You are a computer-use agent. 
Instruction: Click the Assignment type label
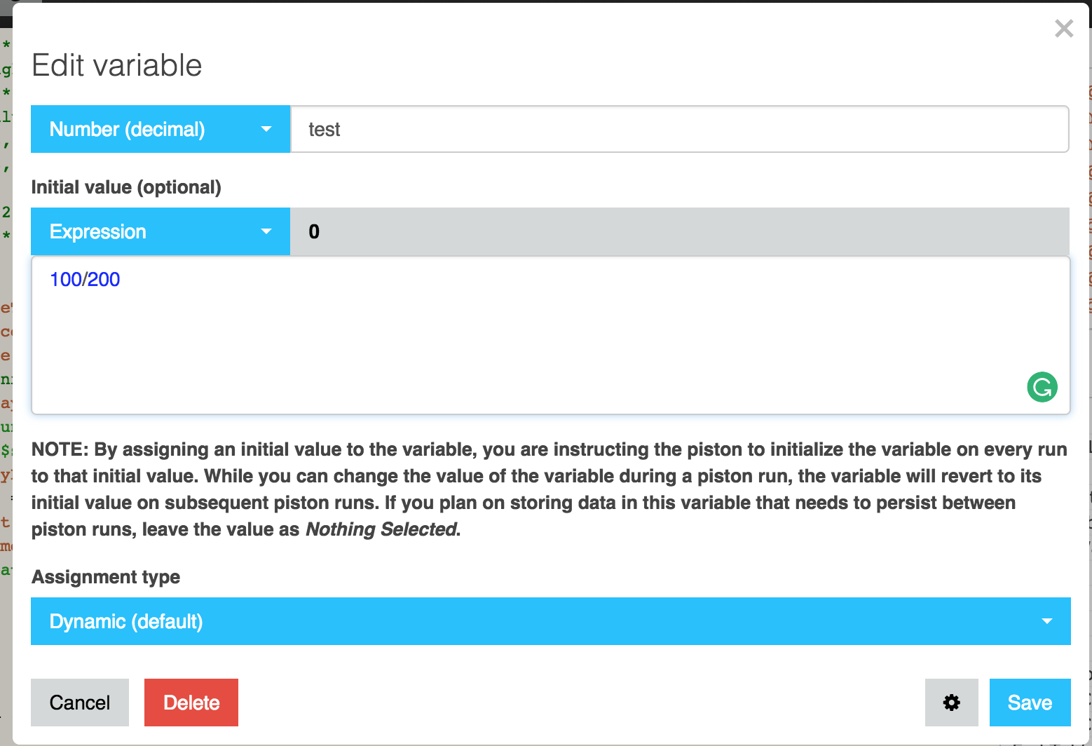tap(106, 577)
